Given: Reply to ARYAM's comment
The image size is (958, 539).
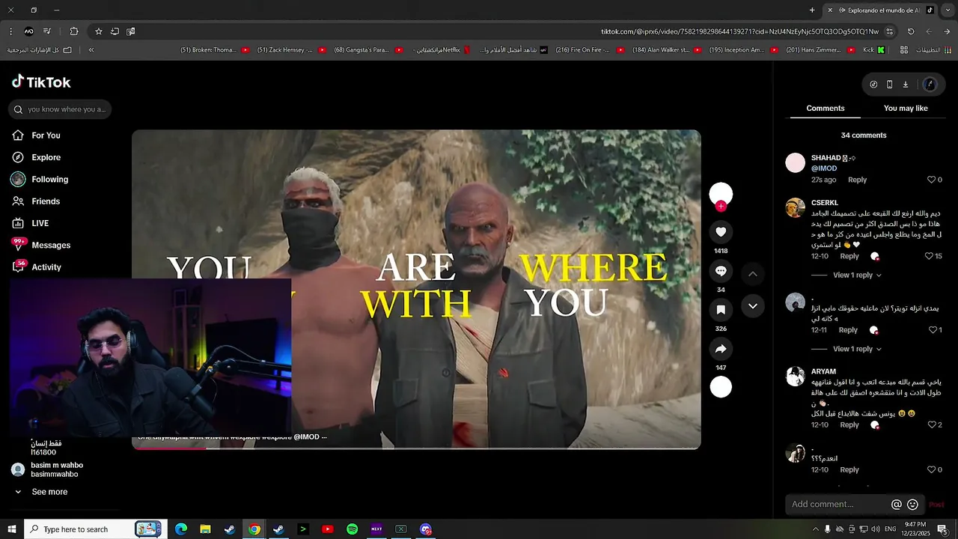Looking at the screenshot, I should coord(849,424).
